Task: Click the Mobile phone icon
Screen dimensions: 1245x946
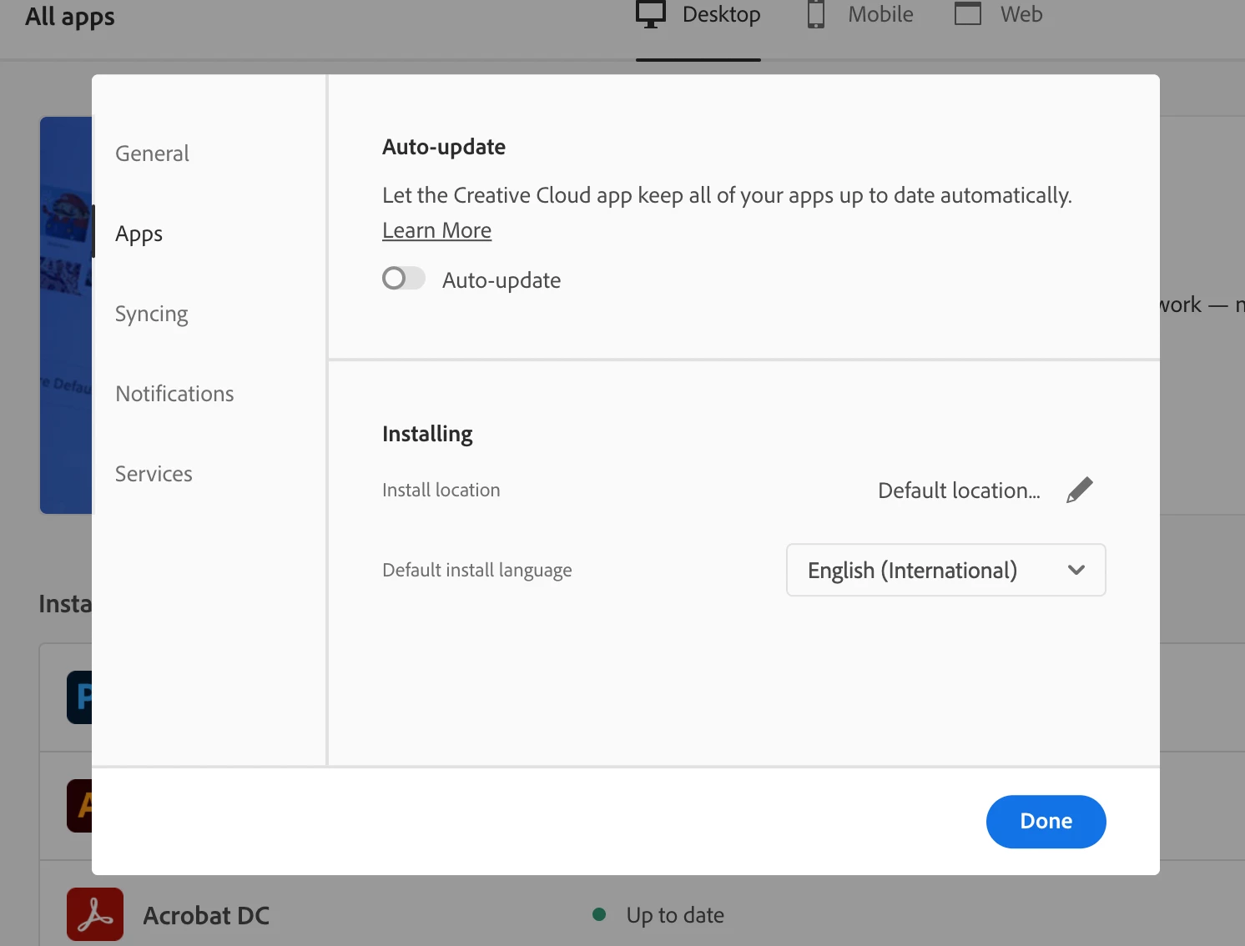Action: coord(816,14)
